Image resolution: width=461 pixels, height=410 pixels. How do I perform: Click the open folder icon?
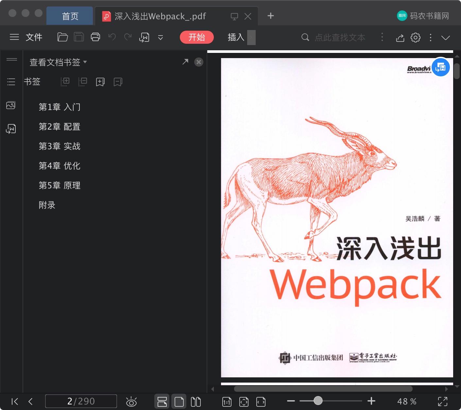pyautogui.click(x=62, y=37)
